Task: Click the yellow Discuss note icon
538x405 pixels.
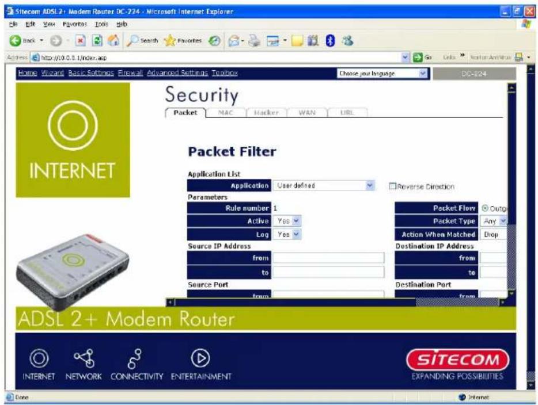Action: tap(297, 41)
